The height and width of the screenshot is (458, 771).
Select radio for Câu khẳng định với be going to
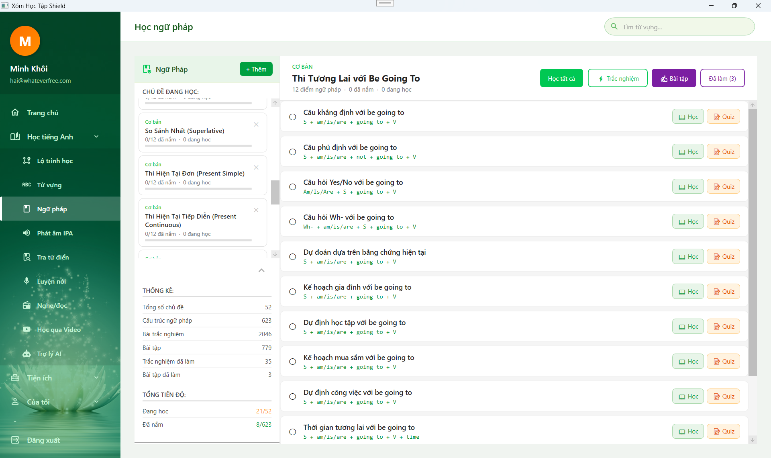click(x=293, y=117)
